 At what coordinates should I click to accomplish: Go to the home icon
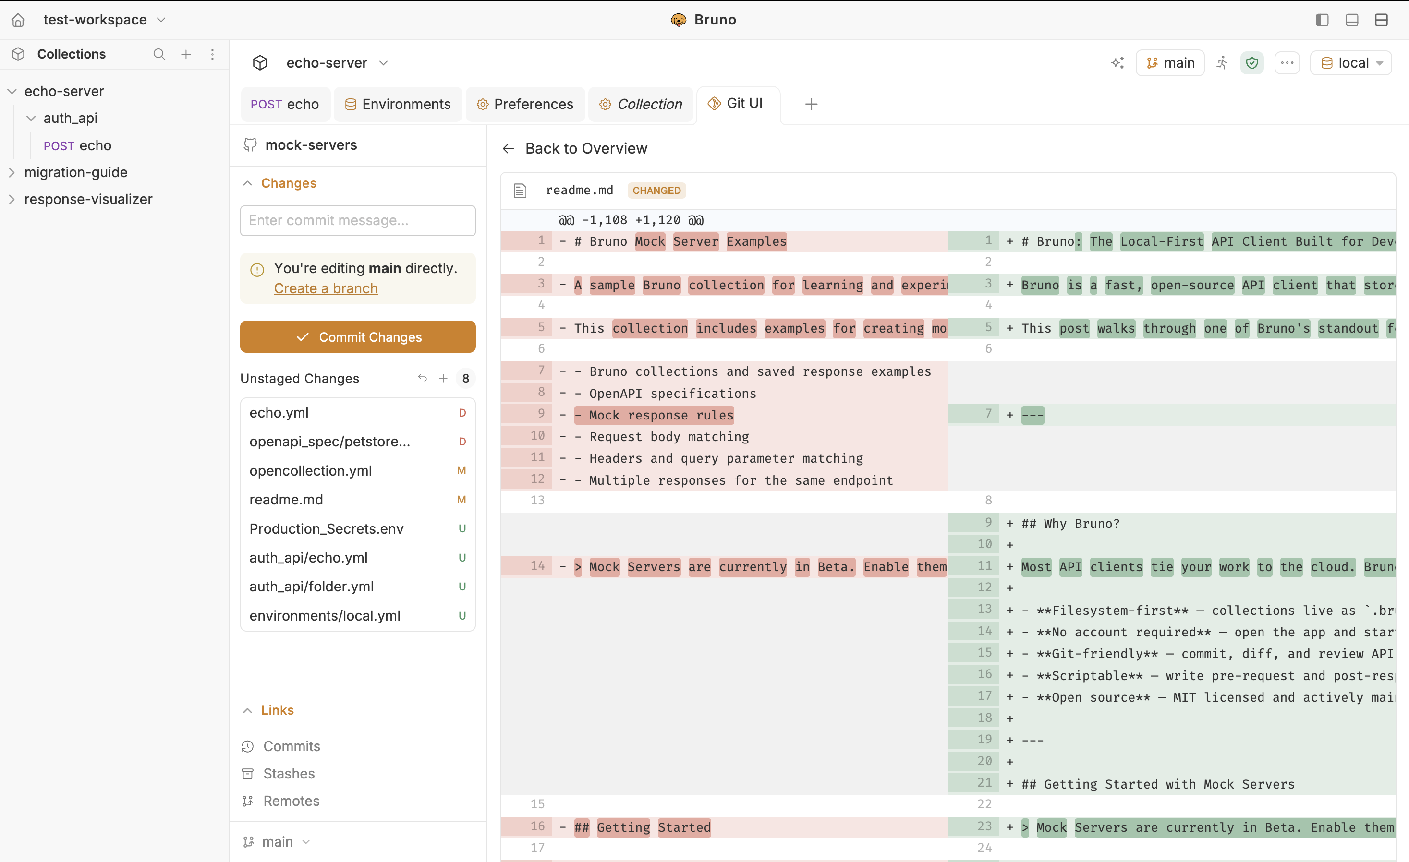pos(18,20)
